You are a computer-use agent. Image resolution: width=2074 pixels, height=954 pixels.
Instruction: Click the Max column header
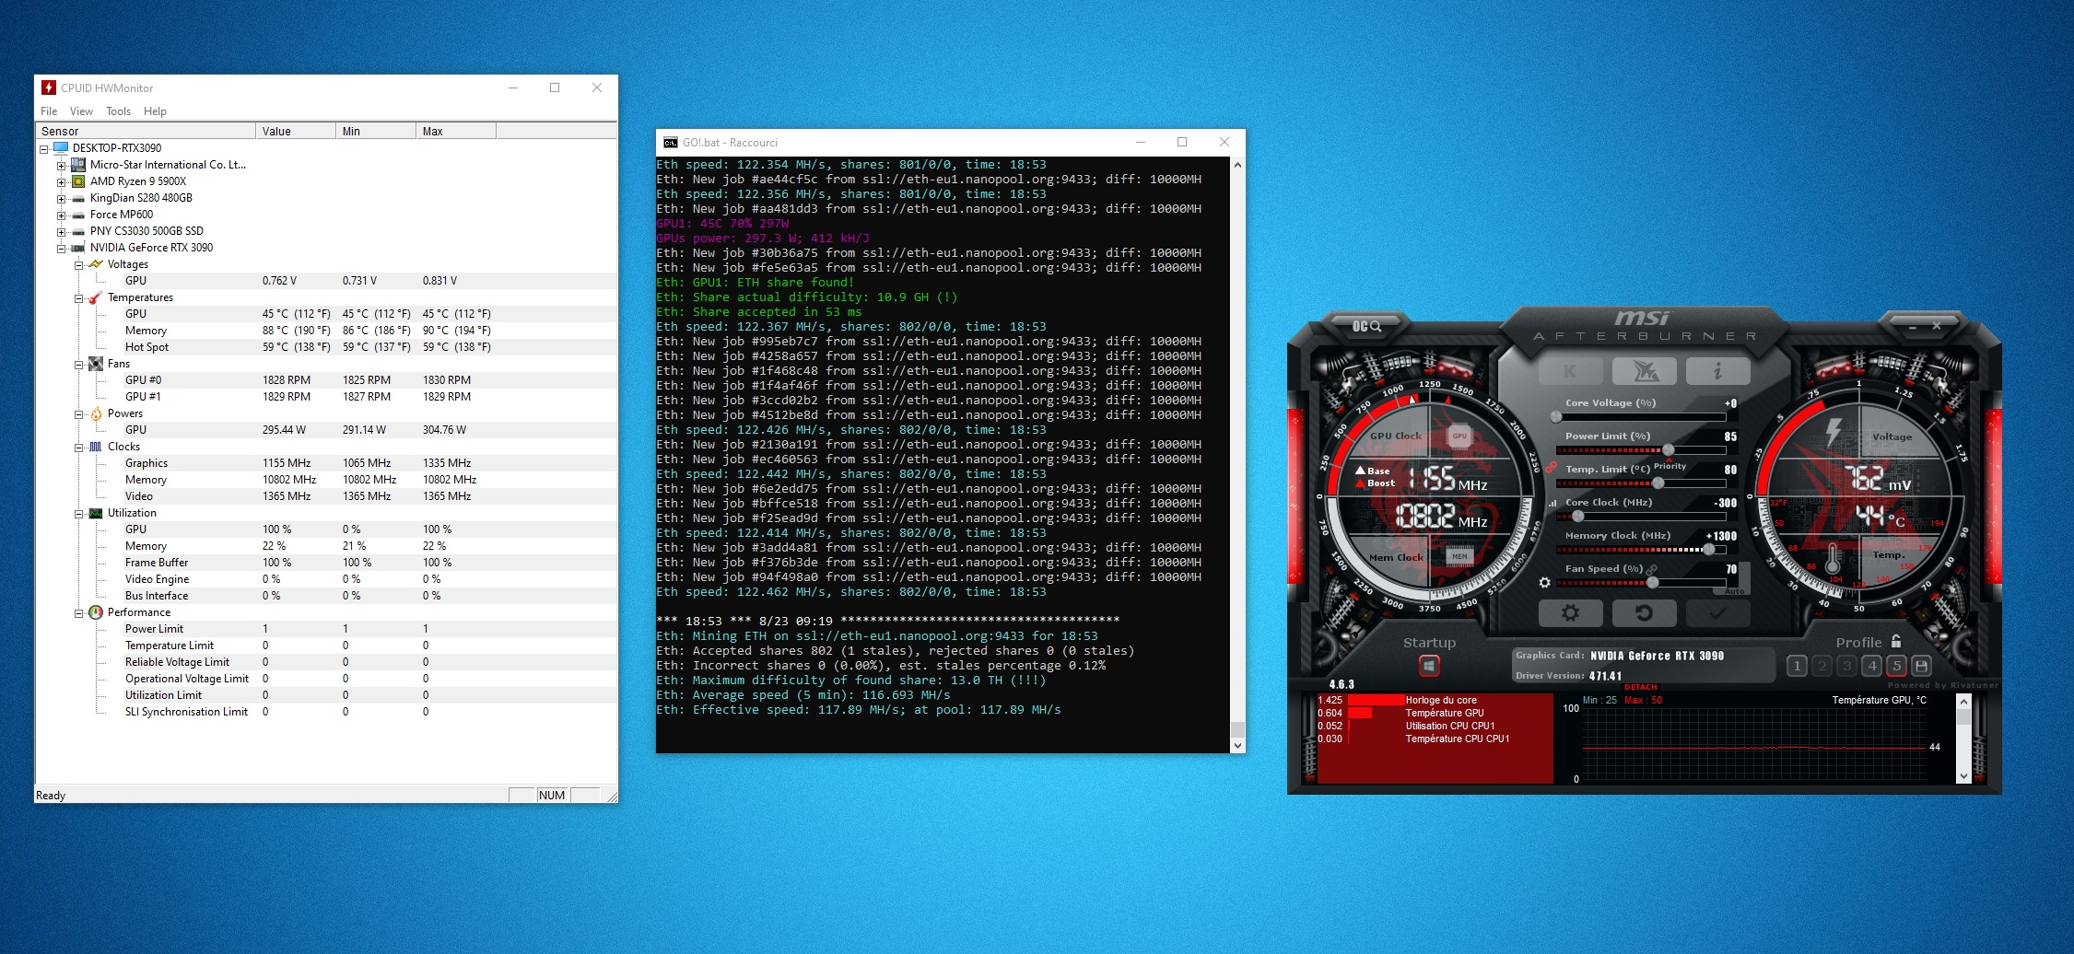(x=455, y=131)
